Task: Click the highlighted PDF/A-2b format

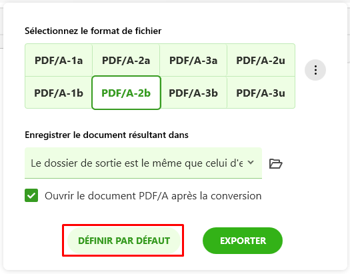Action: click(126, 93)
